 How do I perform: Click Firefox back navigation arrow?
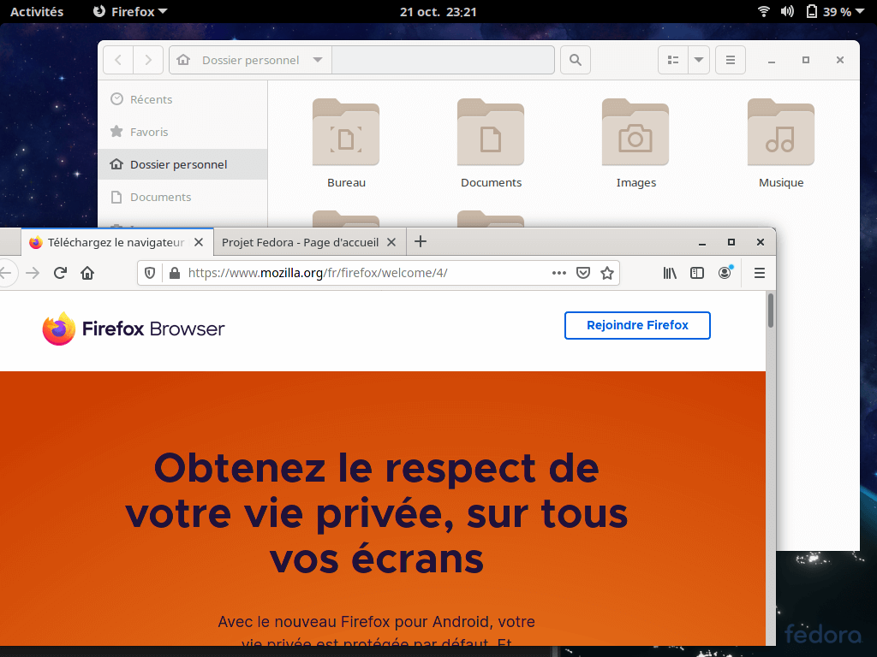(6, 273)
